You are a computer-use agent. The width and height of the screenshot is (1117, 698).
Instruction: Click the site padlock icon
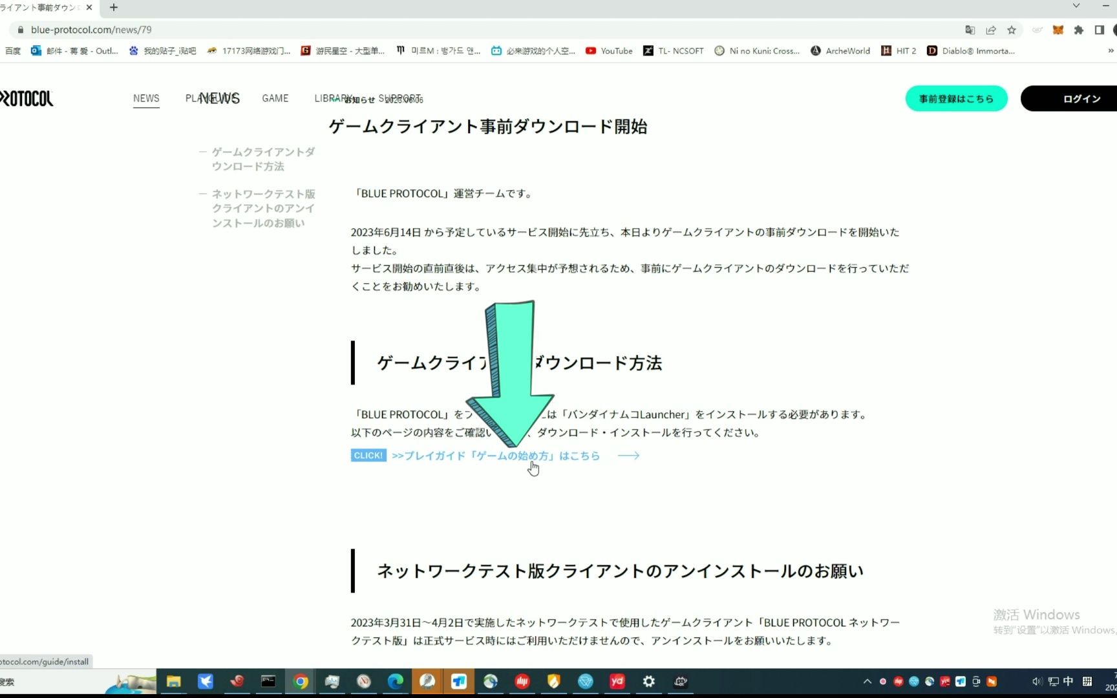[20, 30]
